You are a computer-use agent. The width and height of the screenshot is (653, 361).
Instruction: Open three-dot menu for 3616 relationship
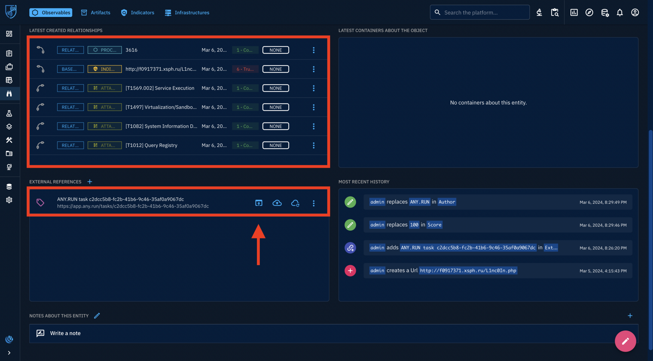click(x=313, y=50)
